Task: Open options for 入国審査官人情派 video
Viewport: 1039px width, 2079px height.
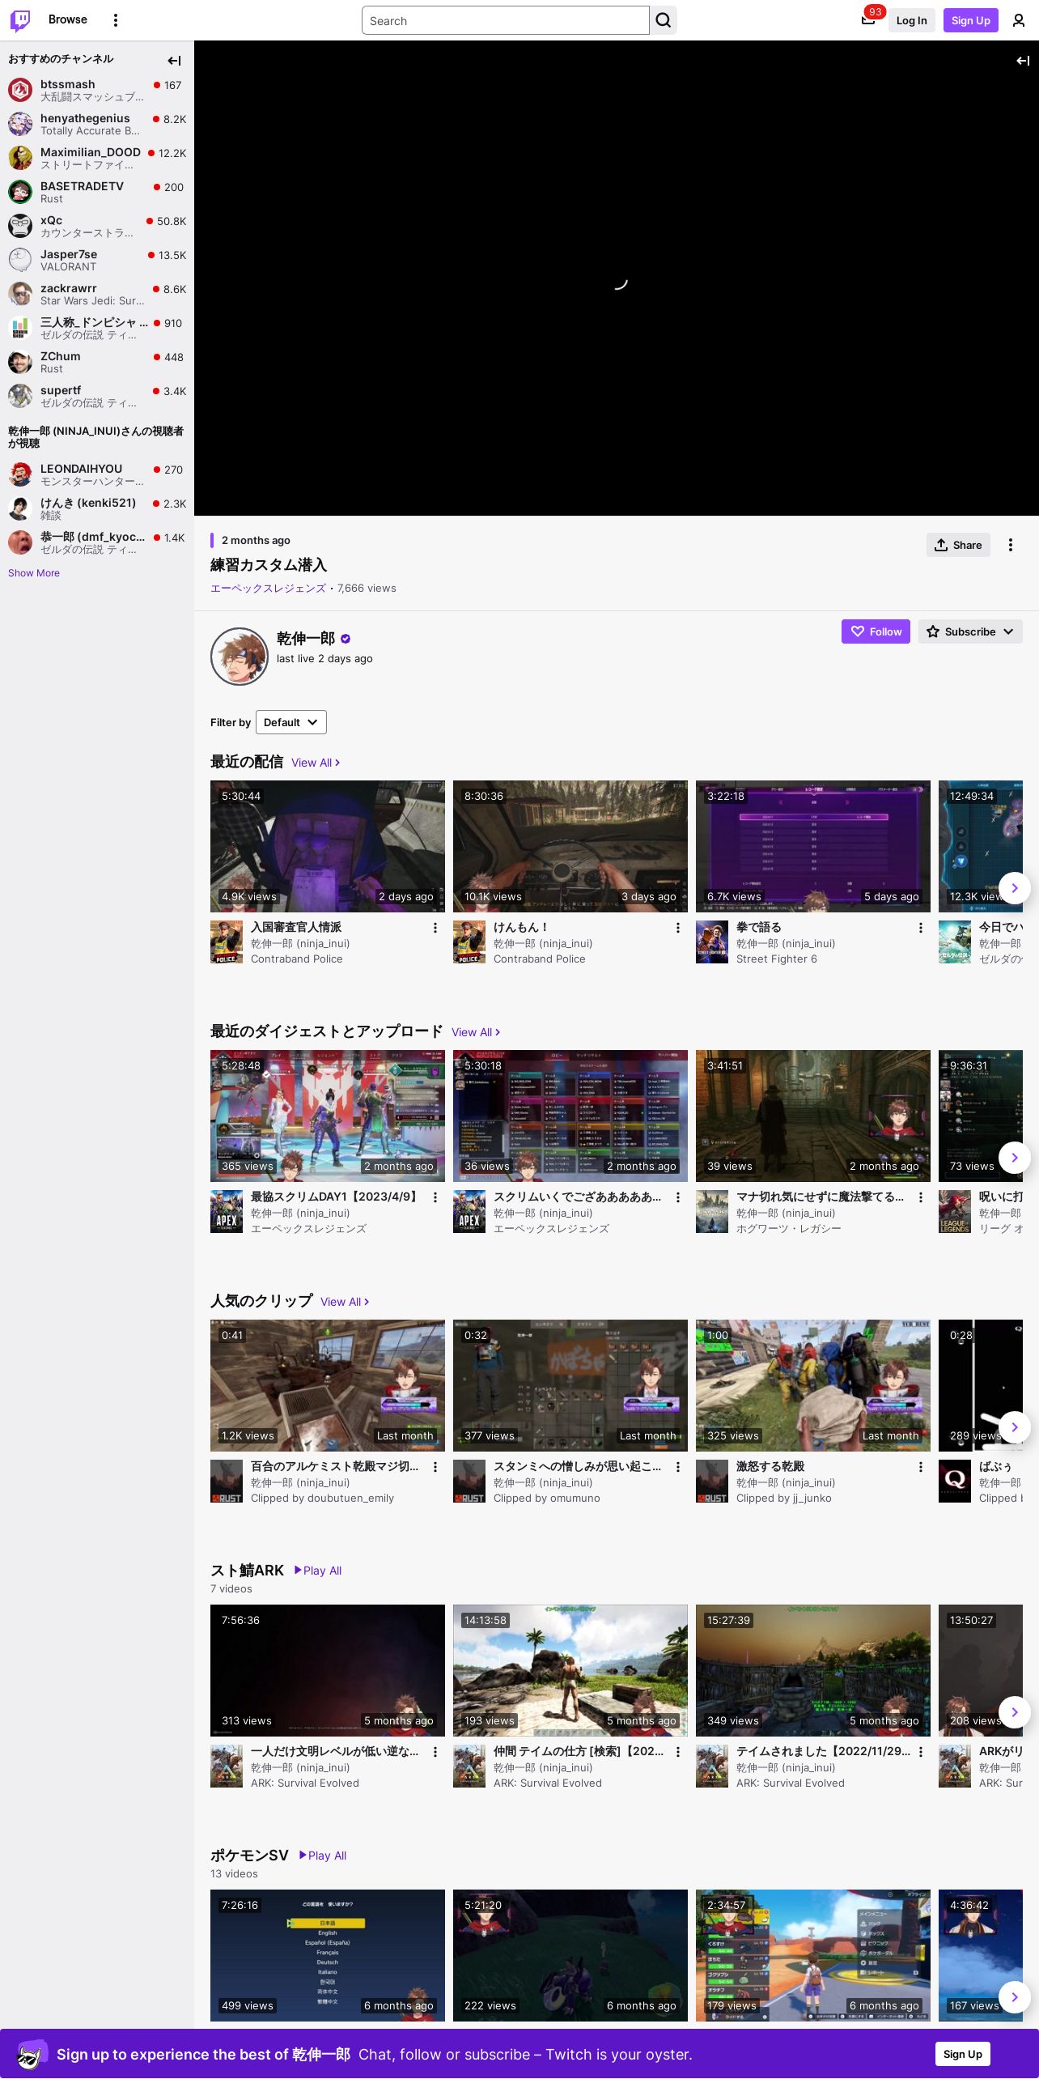Action: tap(435, 928)
